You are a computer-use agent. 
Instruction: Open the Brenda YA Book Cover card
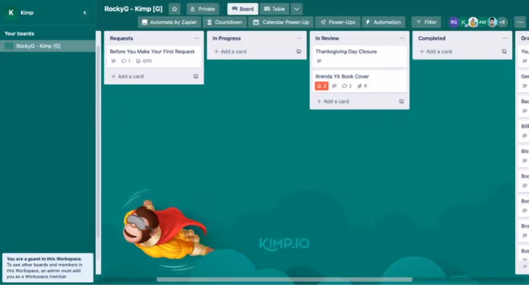pyautogui.click(x=360, y=81)
